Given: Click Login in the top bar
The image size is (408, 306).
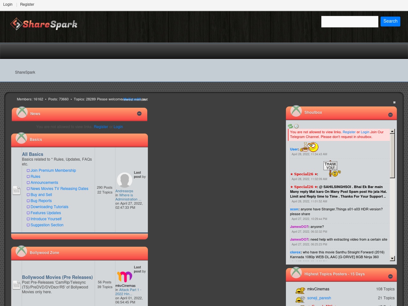Looking at the screenshot, I should (8, 4).
